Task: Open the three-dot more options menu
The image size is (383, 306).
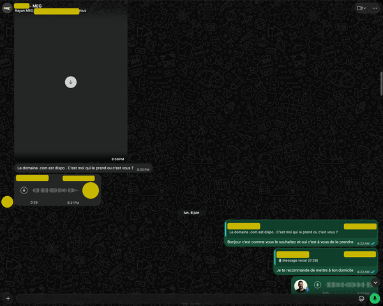Action: coord(375,8)
